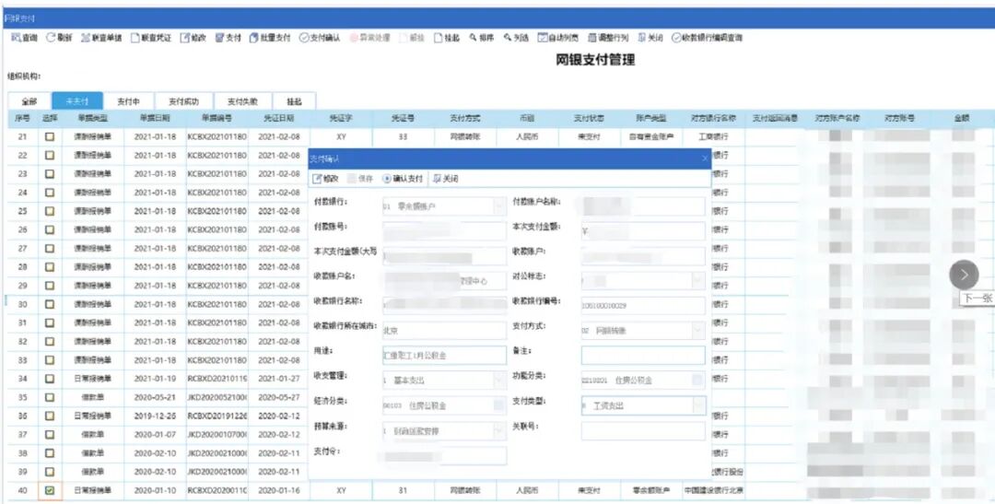Click 日常报销单 cell in row 40

(93, 490)
